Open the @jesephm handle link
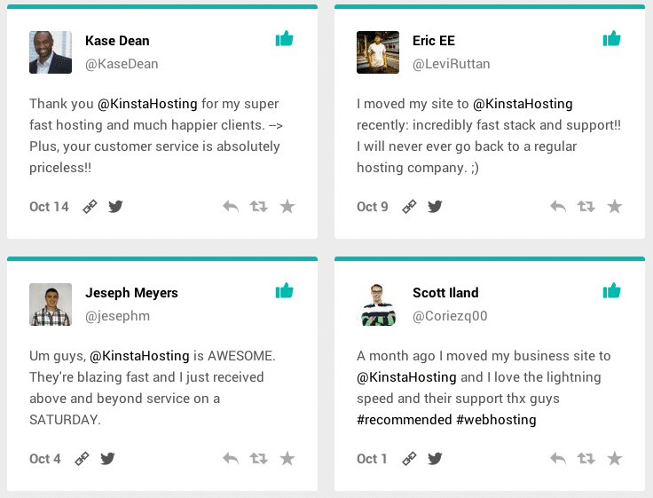The width and height of the screenshot is (653, 498). [117, 316]
